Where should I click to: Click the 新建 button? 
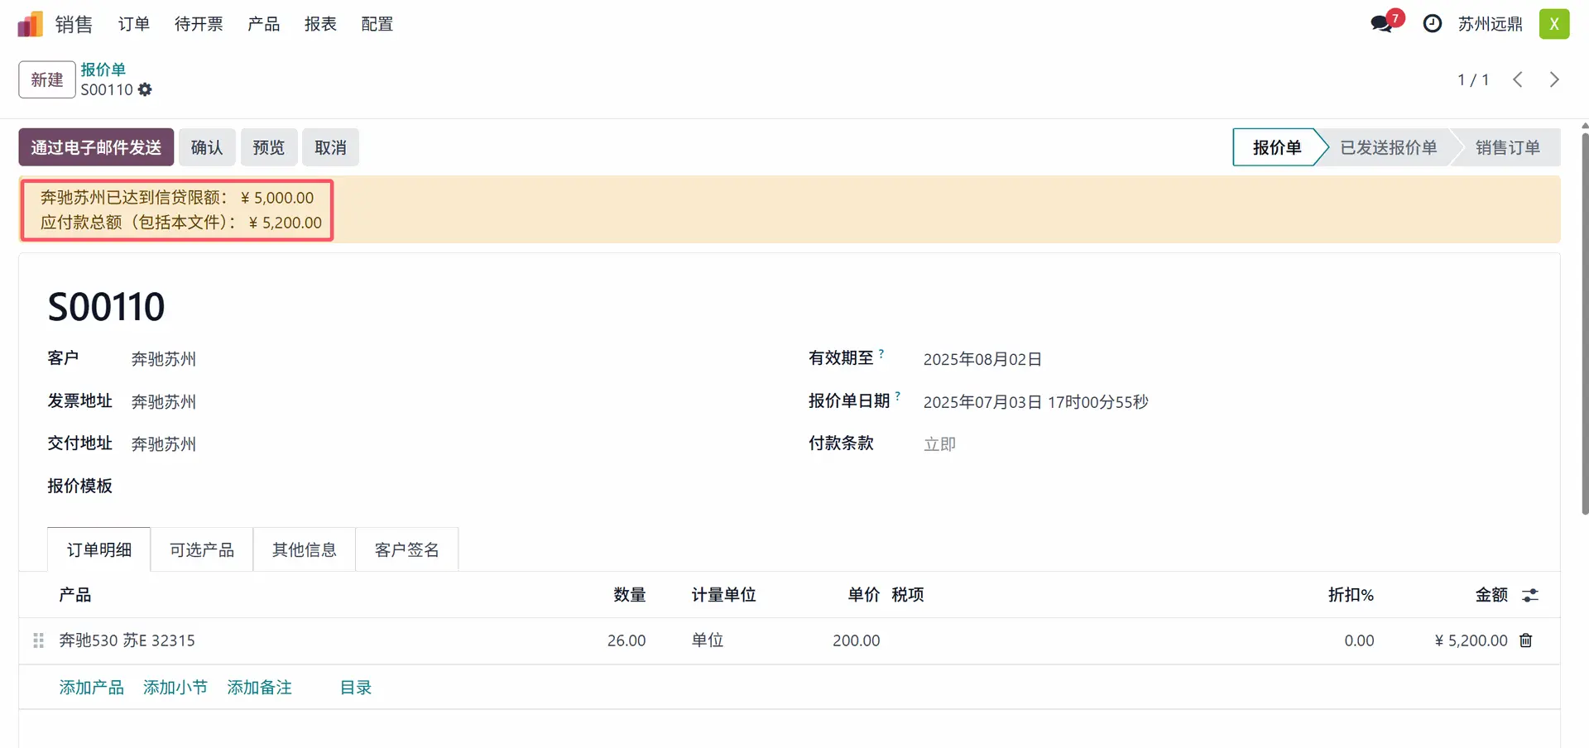[47, 79]
